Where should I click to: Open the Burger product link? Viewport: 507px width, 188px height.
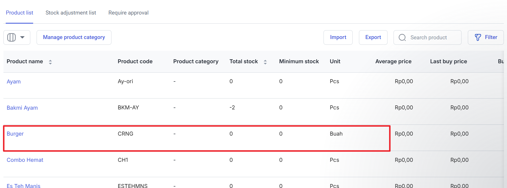15,134
